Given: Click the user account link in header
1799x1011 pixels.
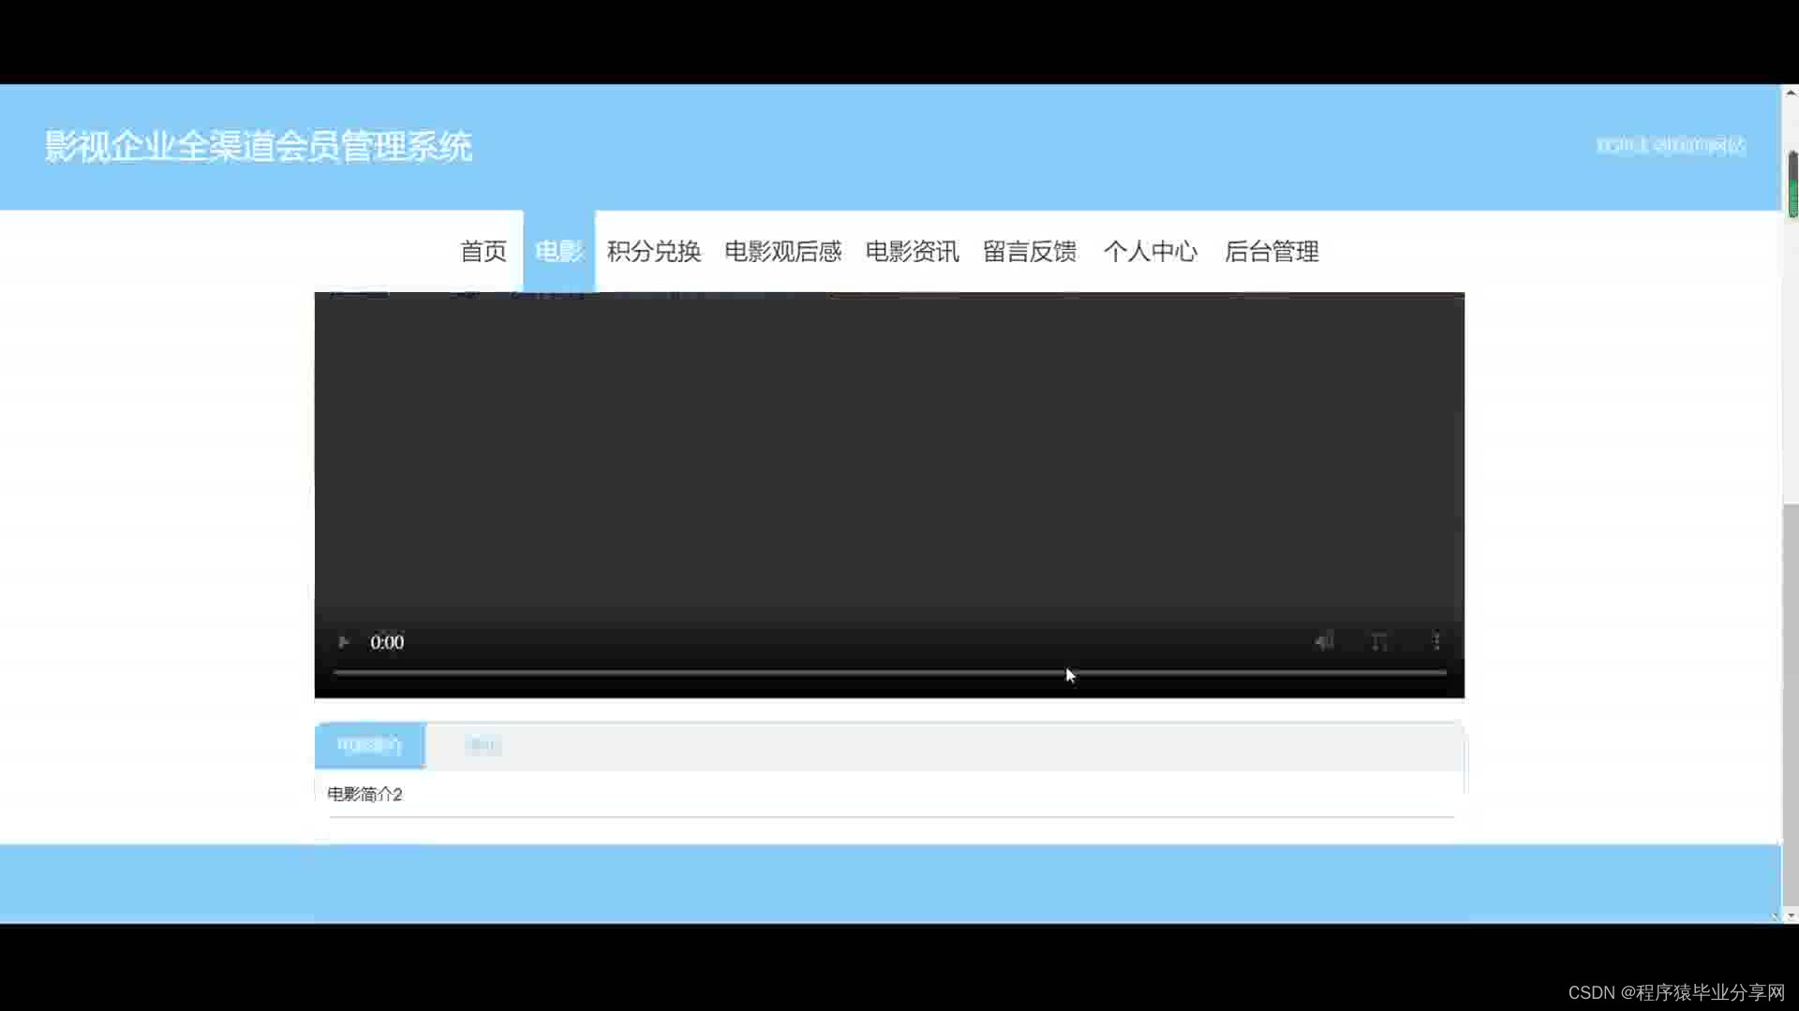Looking at the screenshot, I should [1670, 145].
